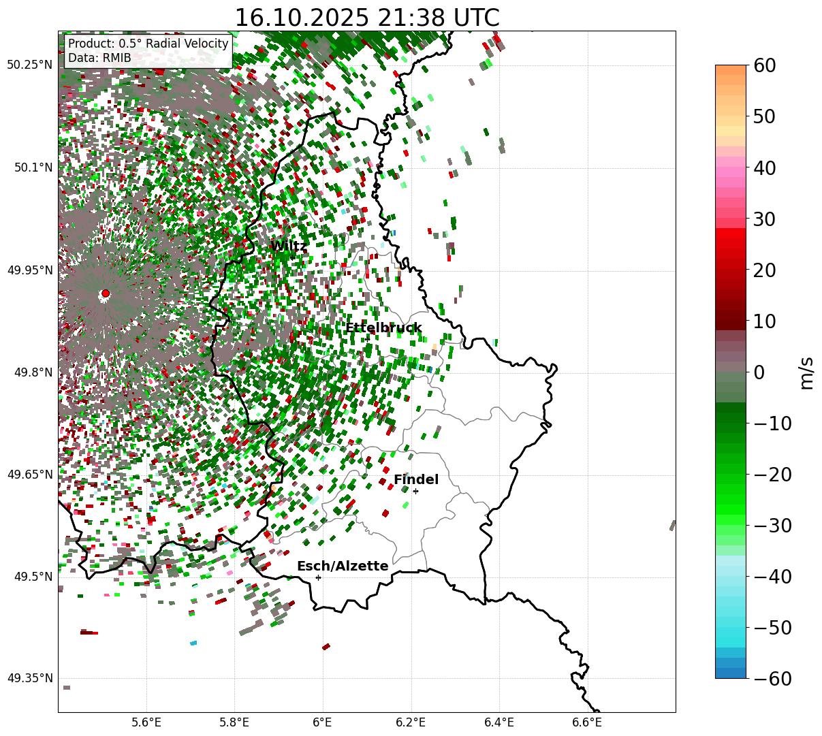Image resolution: width=822 pixels, height=736 pixels.
Task: Click the 49.5°N latitude tick label
Action: pyautogui.click(x=33, y=577)
